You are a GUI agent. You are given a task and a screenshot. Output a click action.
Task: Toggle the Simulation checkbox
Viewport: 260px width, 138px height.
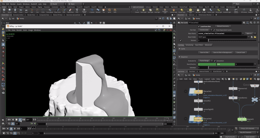pyautogui.click(x=214, y=61)
